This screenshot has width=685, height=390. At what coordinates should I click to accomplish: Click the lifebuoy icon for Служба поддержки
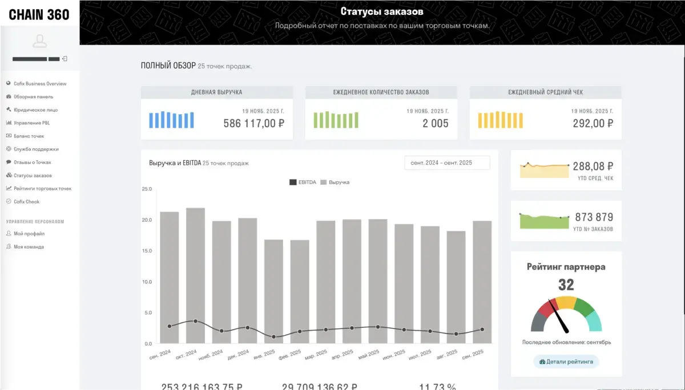(x=9, y=149)
